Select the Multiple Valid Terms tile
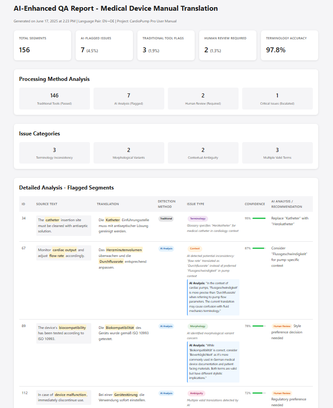Image resolution: width=333 pixels, height=408 pixels. (277, 153)
